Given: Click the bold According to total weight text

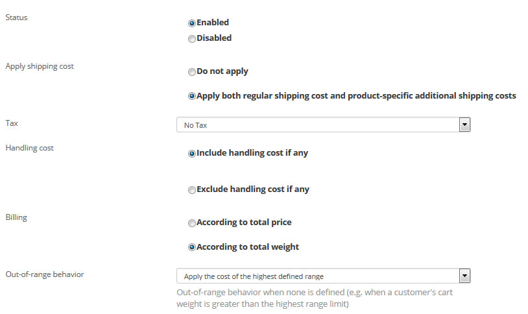Looking at the screenshot, I should [248, 247].
